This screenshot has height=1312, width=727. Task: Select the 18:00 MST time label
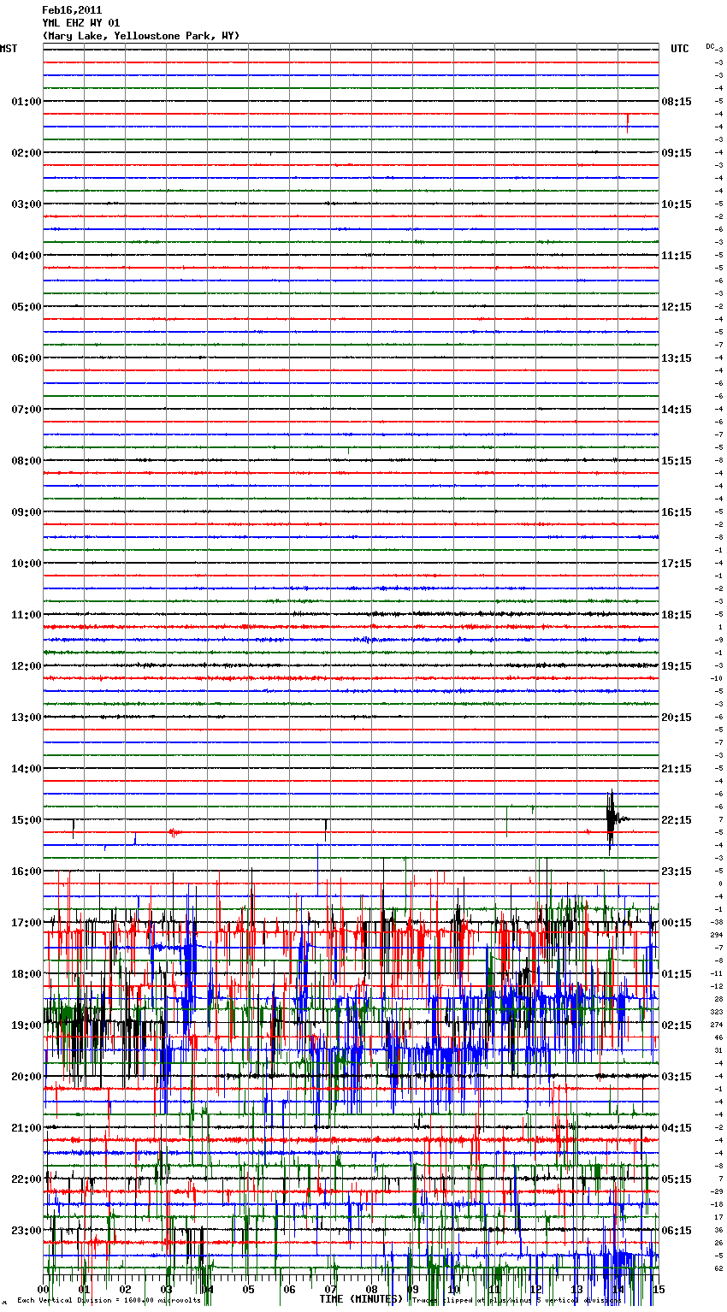[x=26, y=974]
